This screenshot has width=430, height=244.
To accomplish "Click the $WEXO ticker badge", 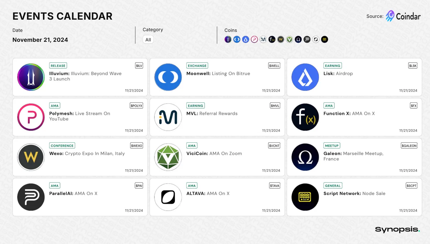I will tap(137, 146).
